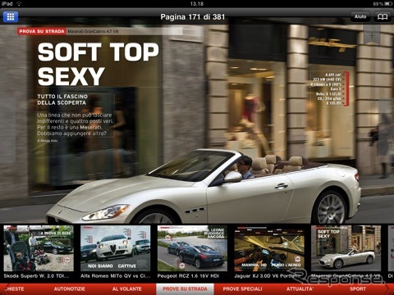Click the red PROVA SU STRADA label
The width and height of the screenshot is (394, 295).
[42, 31]
